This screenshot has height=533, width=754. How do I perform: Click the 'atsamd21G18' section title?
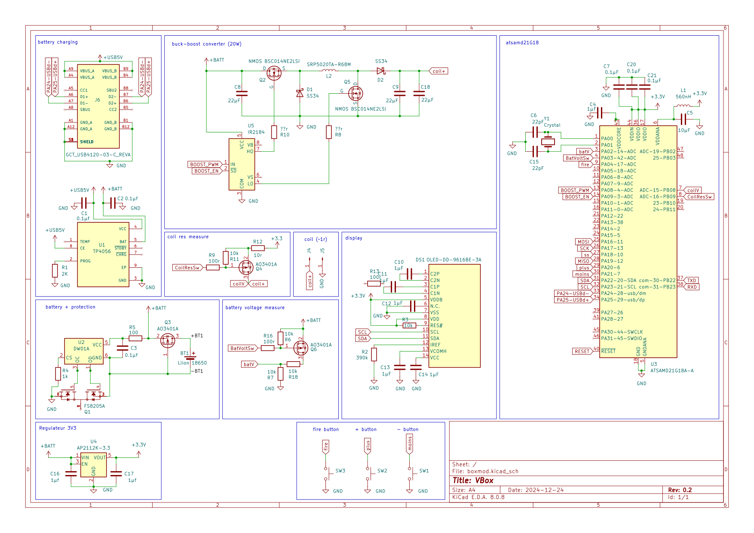pyautogui.click(x=522, y=43)
